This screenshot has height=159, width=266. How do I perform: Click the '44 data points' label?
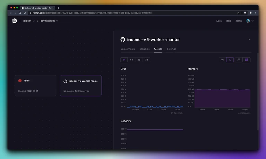[244, 113]
